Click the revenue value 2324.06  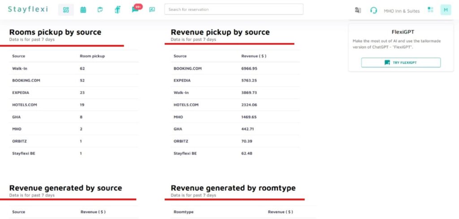(x=249, y=105)
